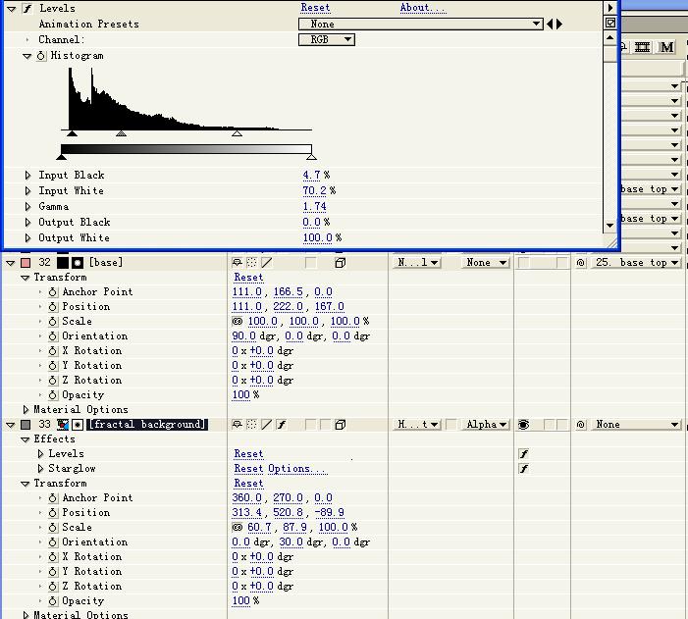The width and height of the screenshot is (688, 619).
Task: Click the quality switch on fractal background layer
Action: 266,424
